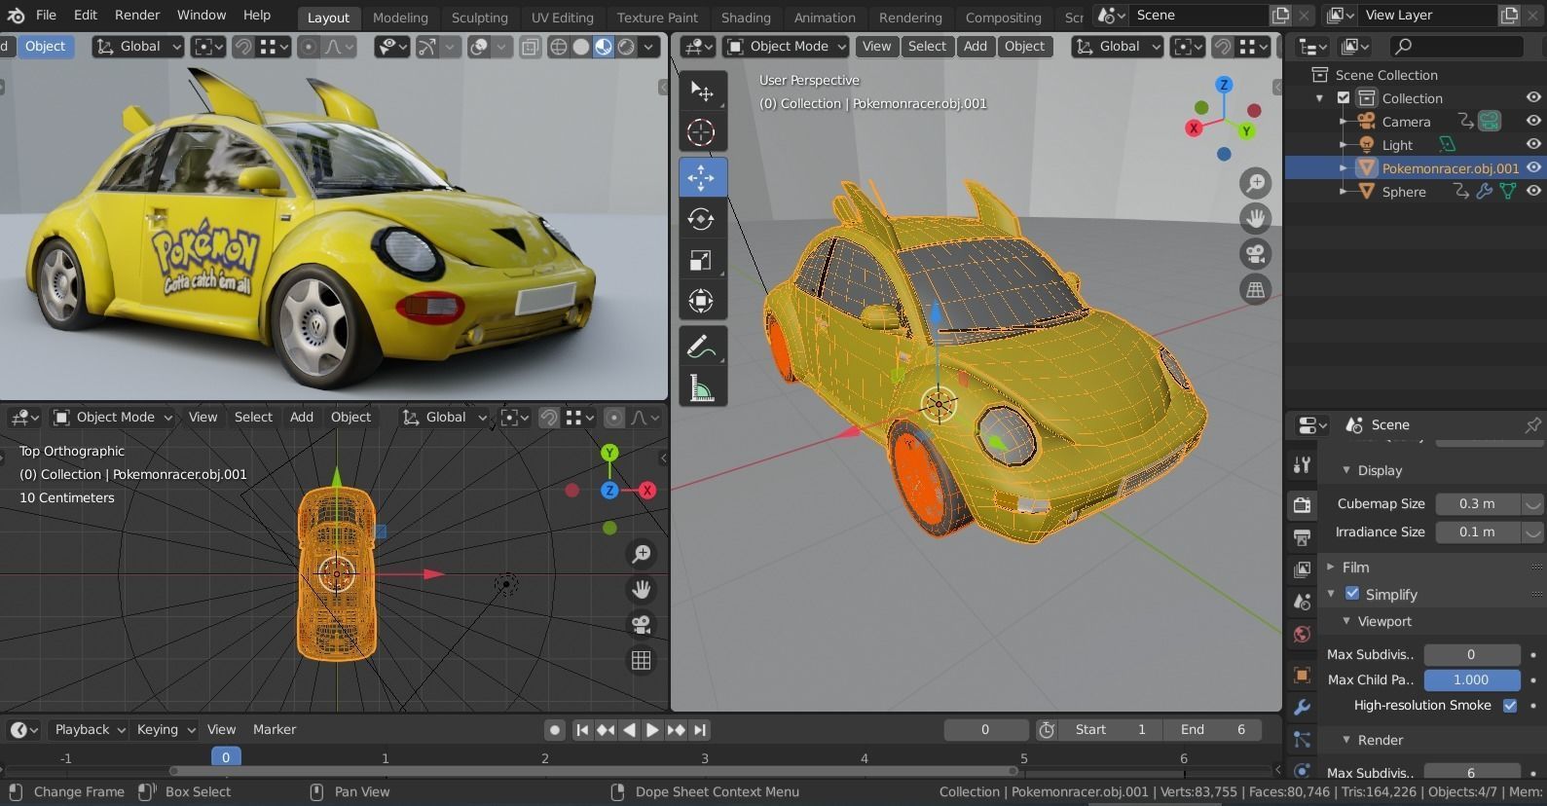
Task: Click camera view icon in top orthographic viewport
Action: pos(642,625)
